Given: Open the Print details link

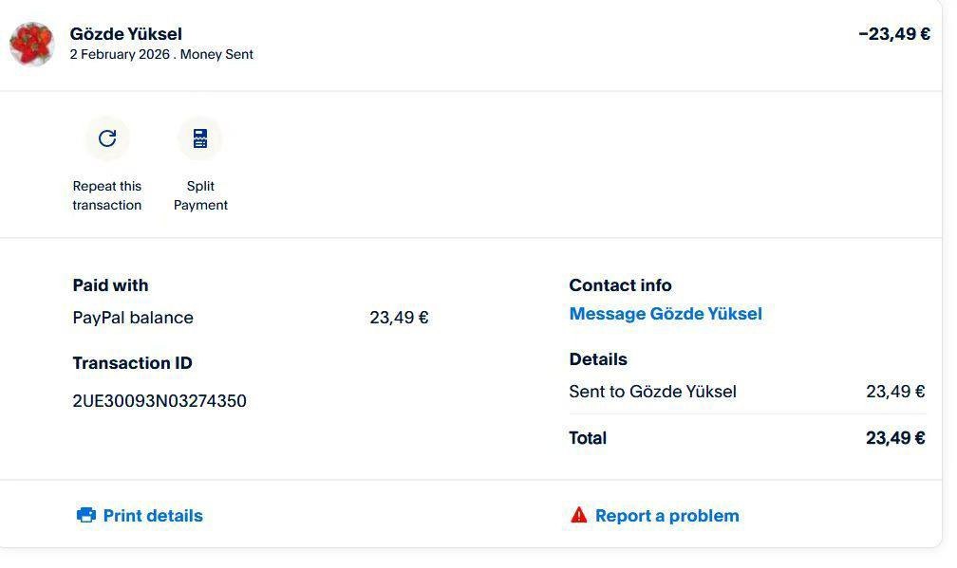Looking at the screenshot, I should pos(153,516).
